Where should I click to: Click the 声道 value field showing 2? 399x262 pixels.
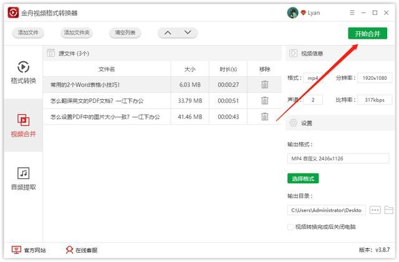pyautogui.click(x=313, y=100)
